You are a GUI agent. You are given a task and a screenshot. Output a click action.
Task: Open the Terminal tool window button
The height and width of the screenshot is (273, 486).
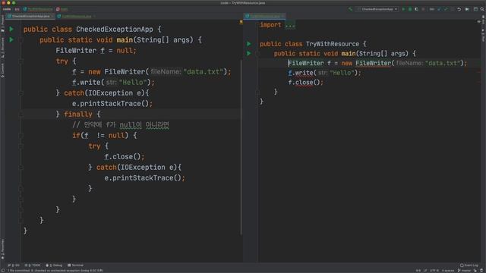pyautogui.click(x=75, y=265)
